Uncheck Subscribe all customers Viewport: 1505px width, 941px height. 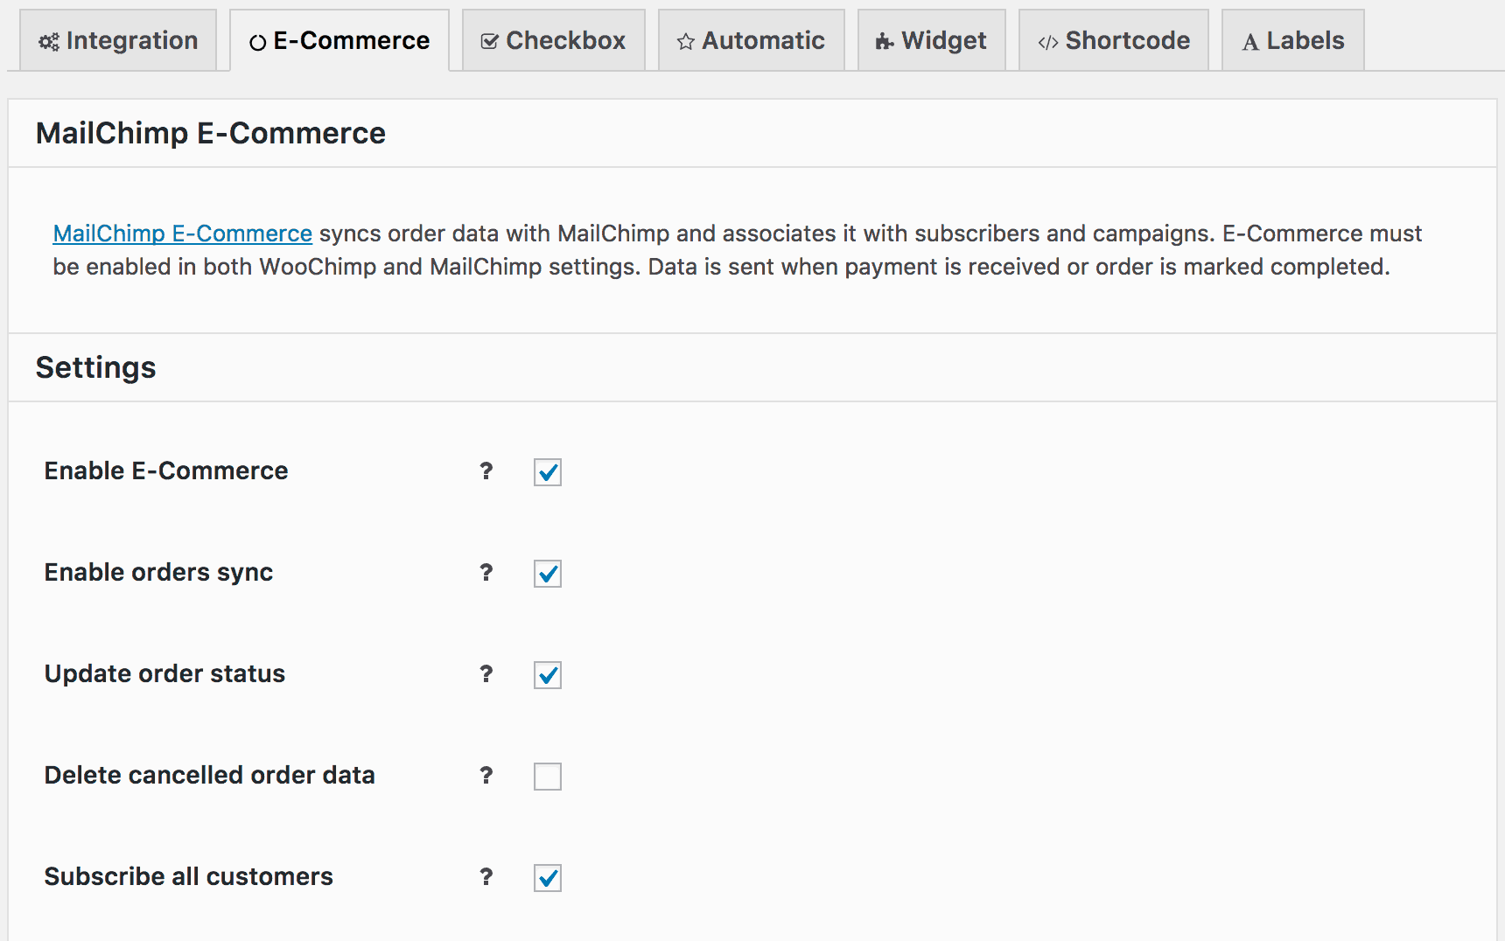(547, 878)
